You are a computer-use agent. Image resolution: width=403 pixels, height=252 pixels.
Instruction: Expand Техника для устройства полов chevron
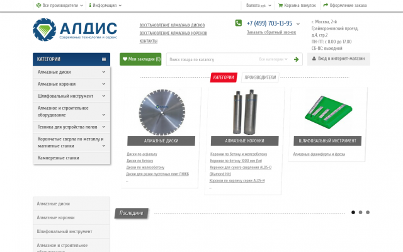tap(103, 127)
